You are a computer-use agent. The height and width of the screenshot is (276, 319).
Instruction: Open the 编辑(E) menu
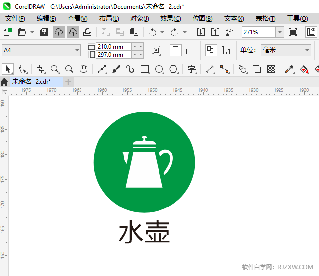[x=46, y=18]
